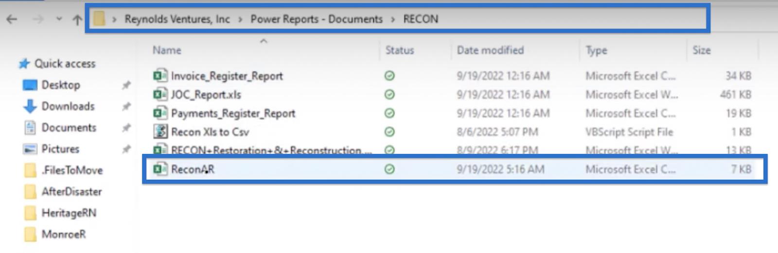This screenshot has width=778, height=253.
Task: Open Desktop in Quick access
Action: [61, 85]
